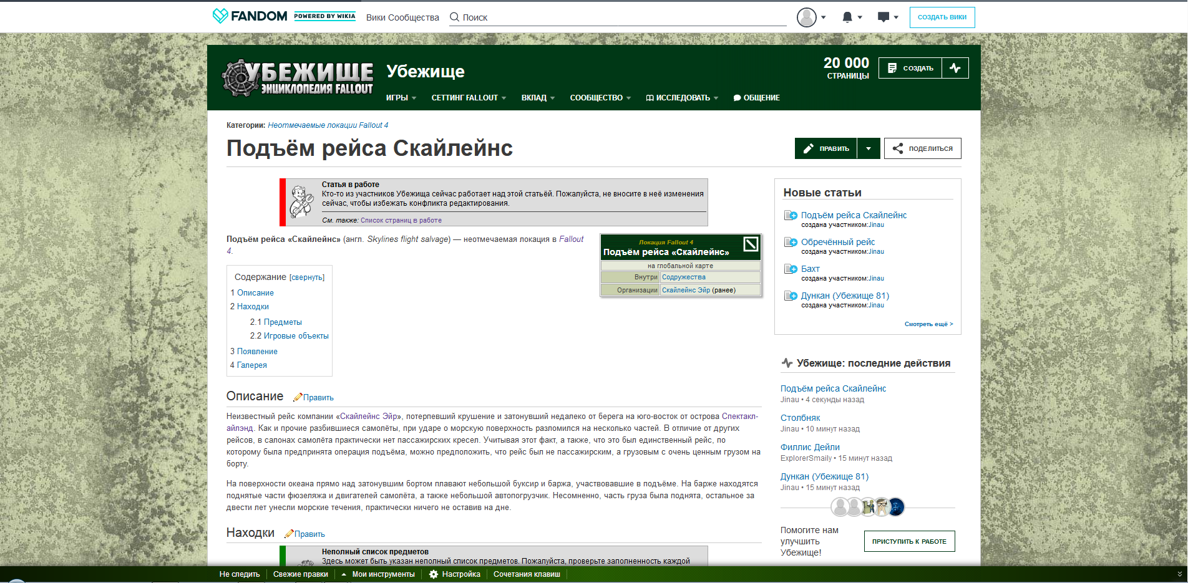Click the СОЗДАТЬ page button
Viewport: 1188px width, 583px height.
coord(910,68)
